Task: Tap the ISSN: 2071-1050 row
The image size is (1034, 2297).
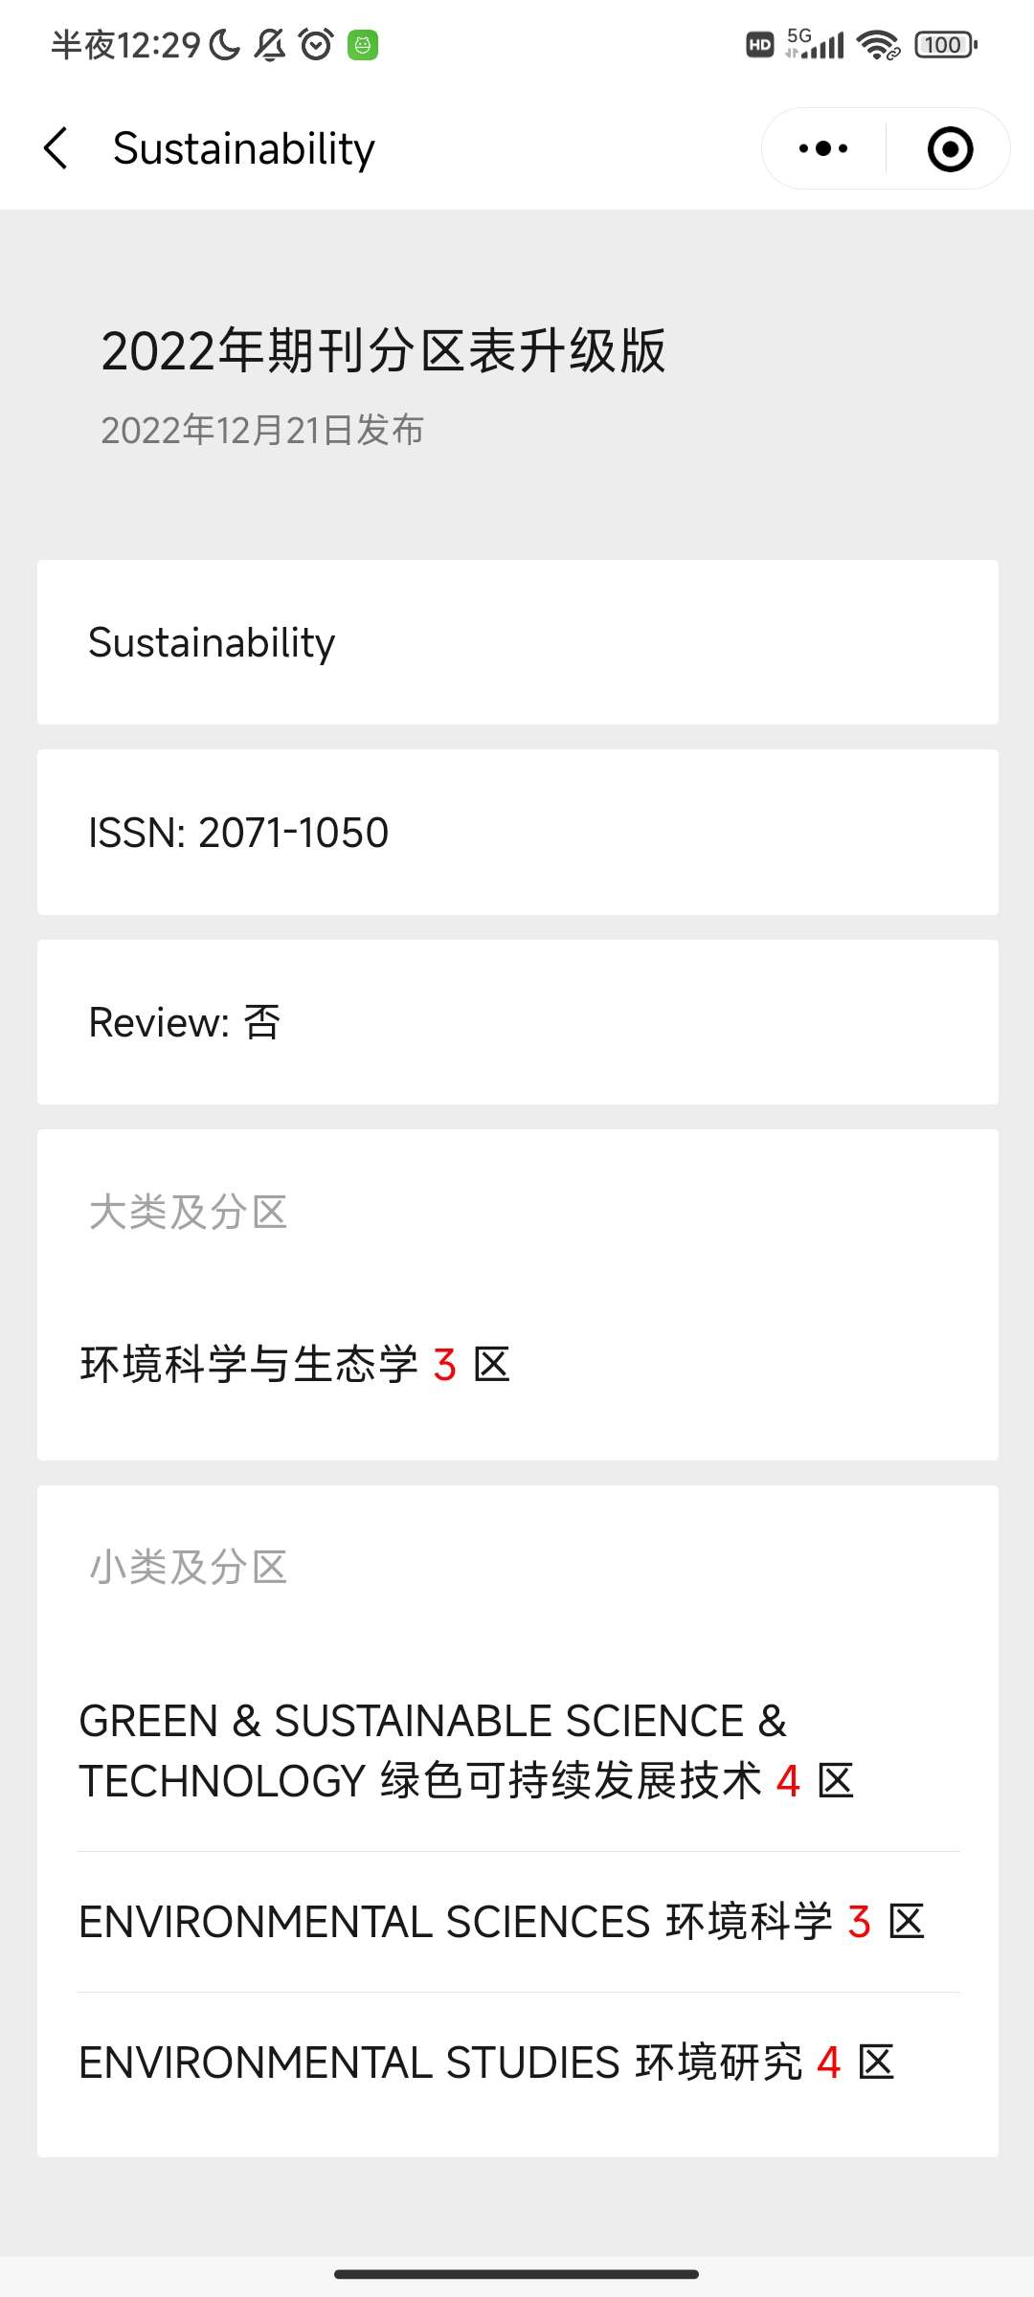Action: (x=517, y=832)
